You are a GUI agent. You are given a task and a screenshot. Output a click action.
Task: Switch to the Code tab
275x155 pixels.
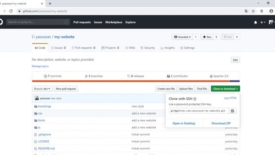pyautogui.click(x=40, y=48)
